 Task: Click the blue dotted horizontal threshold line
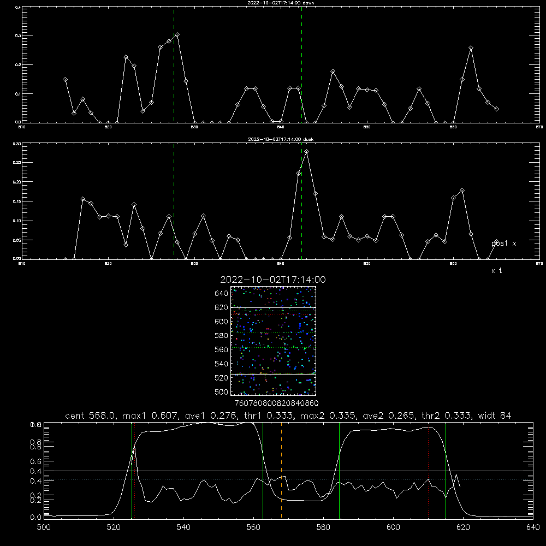pyautogui.click(x=288, y=479)
